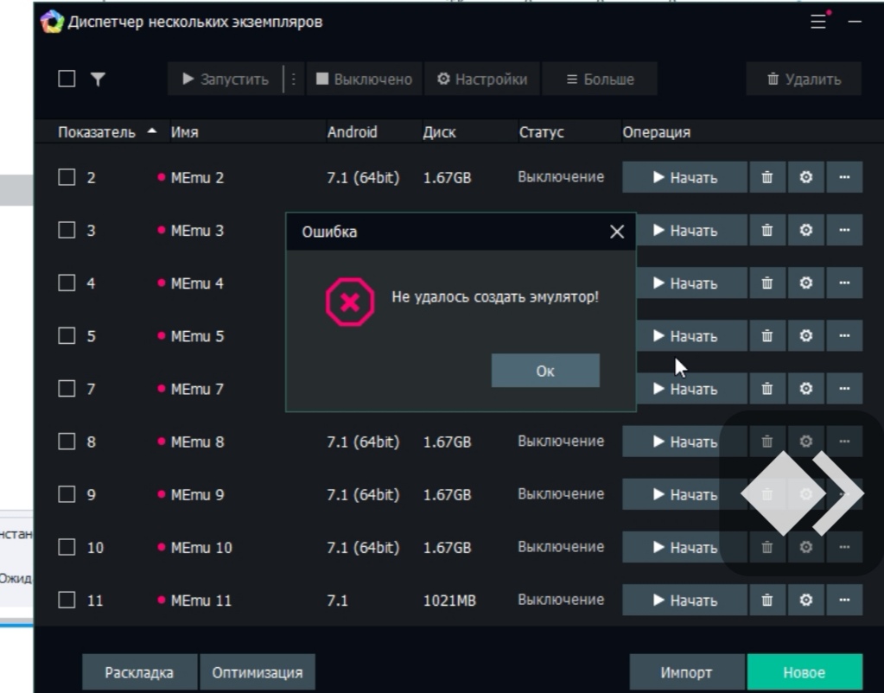Check the box for instance 2
Image resolution: width=884 pixels, height=693 pixels.
coord(67,177)
